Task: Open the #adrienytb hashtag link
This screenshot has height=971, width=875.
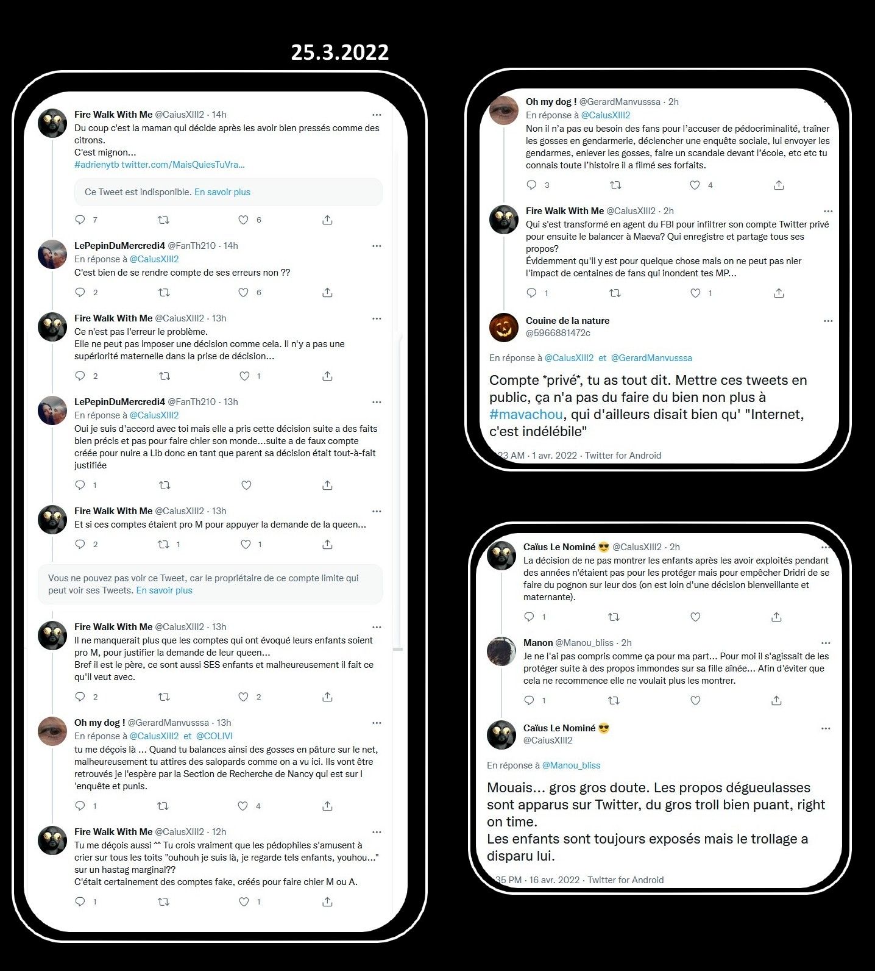Action: tap(96, 165)
